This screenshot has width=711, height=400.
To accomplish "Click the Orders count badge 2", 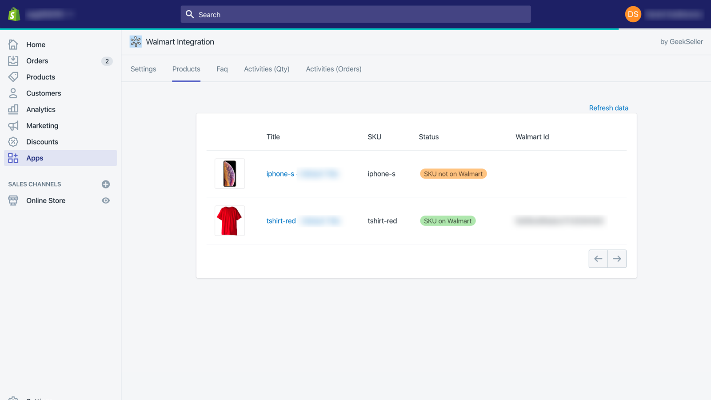I will coord(107,61).
